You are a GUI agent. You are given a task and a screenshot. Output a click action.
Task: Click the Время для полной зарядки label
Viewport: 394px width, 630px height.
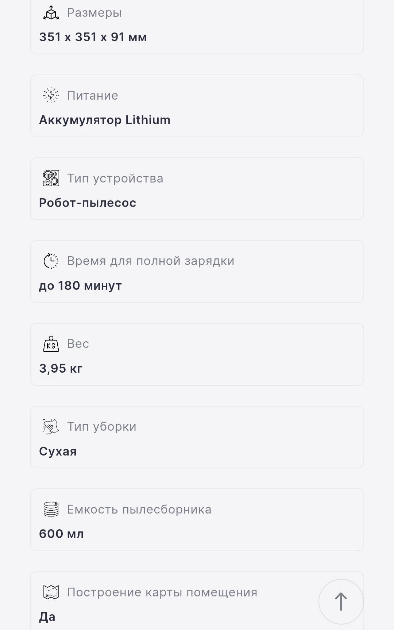[x=151, y=261]
